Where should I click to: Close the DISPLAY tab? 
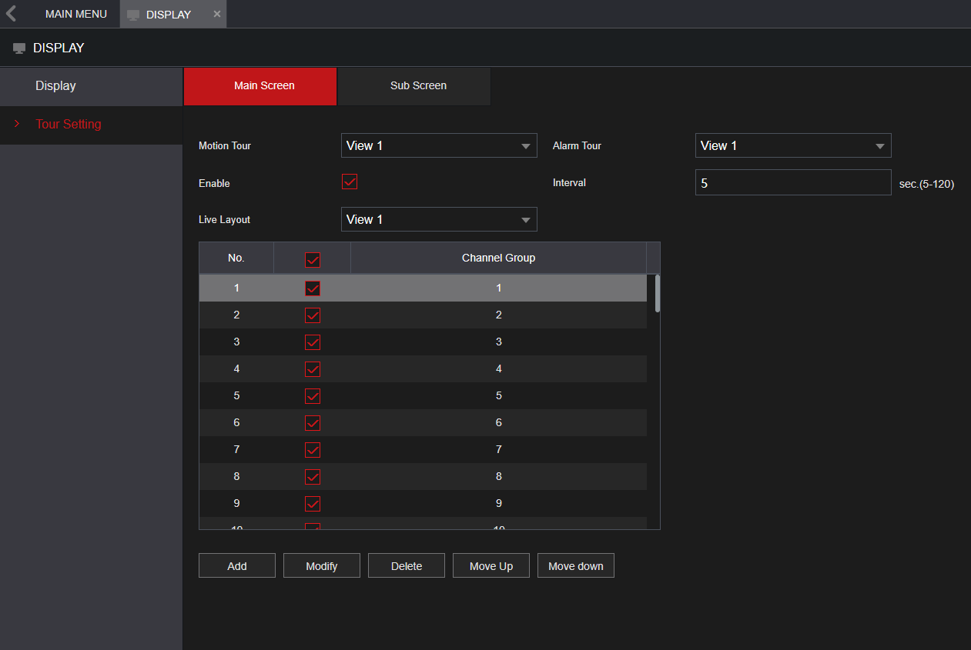[216, 15]
